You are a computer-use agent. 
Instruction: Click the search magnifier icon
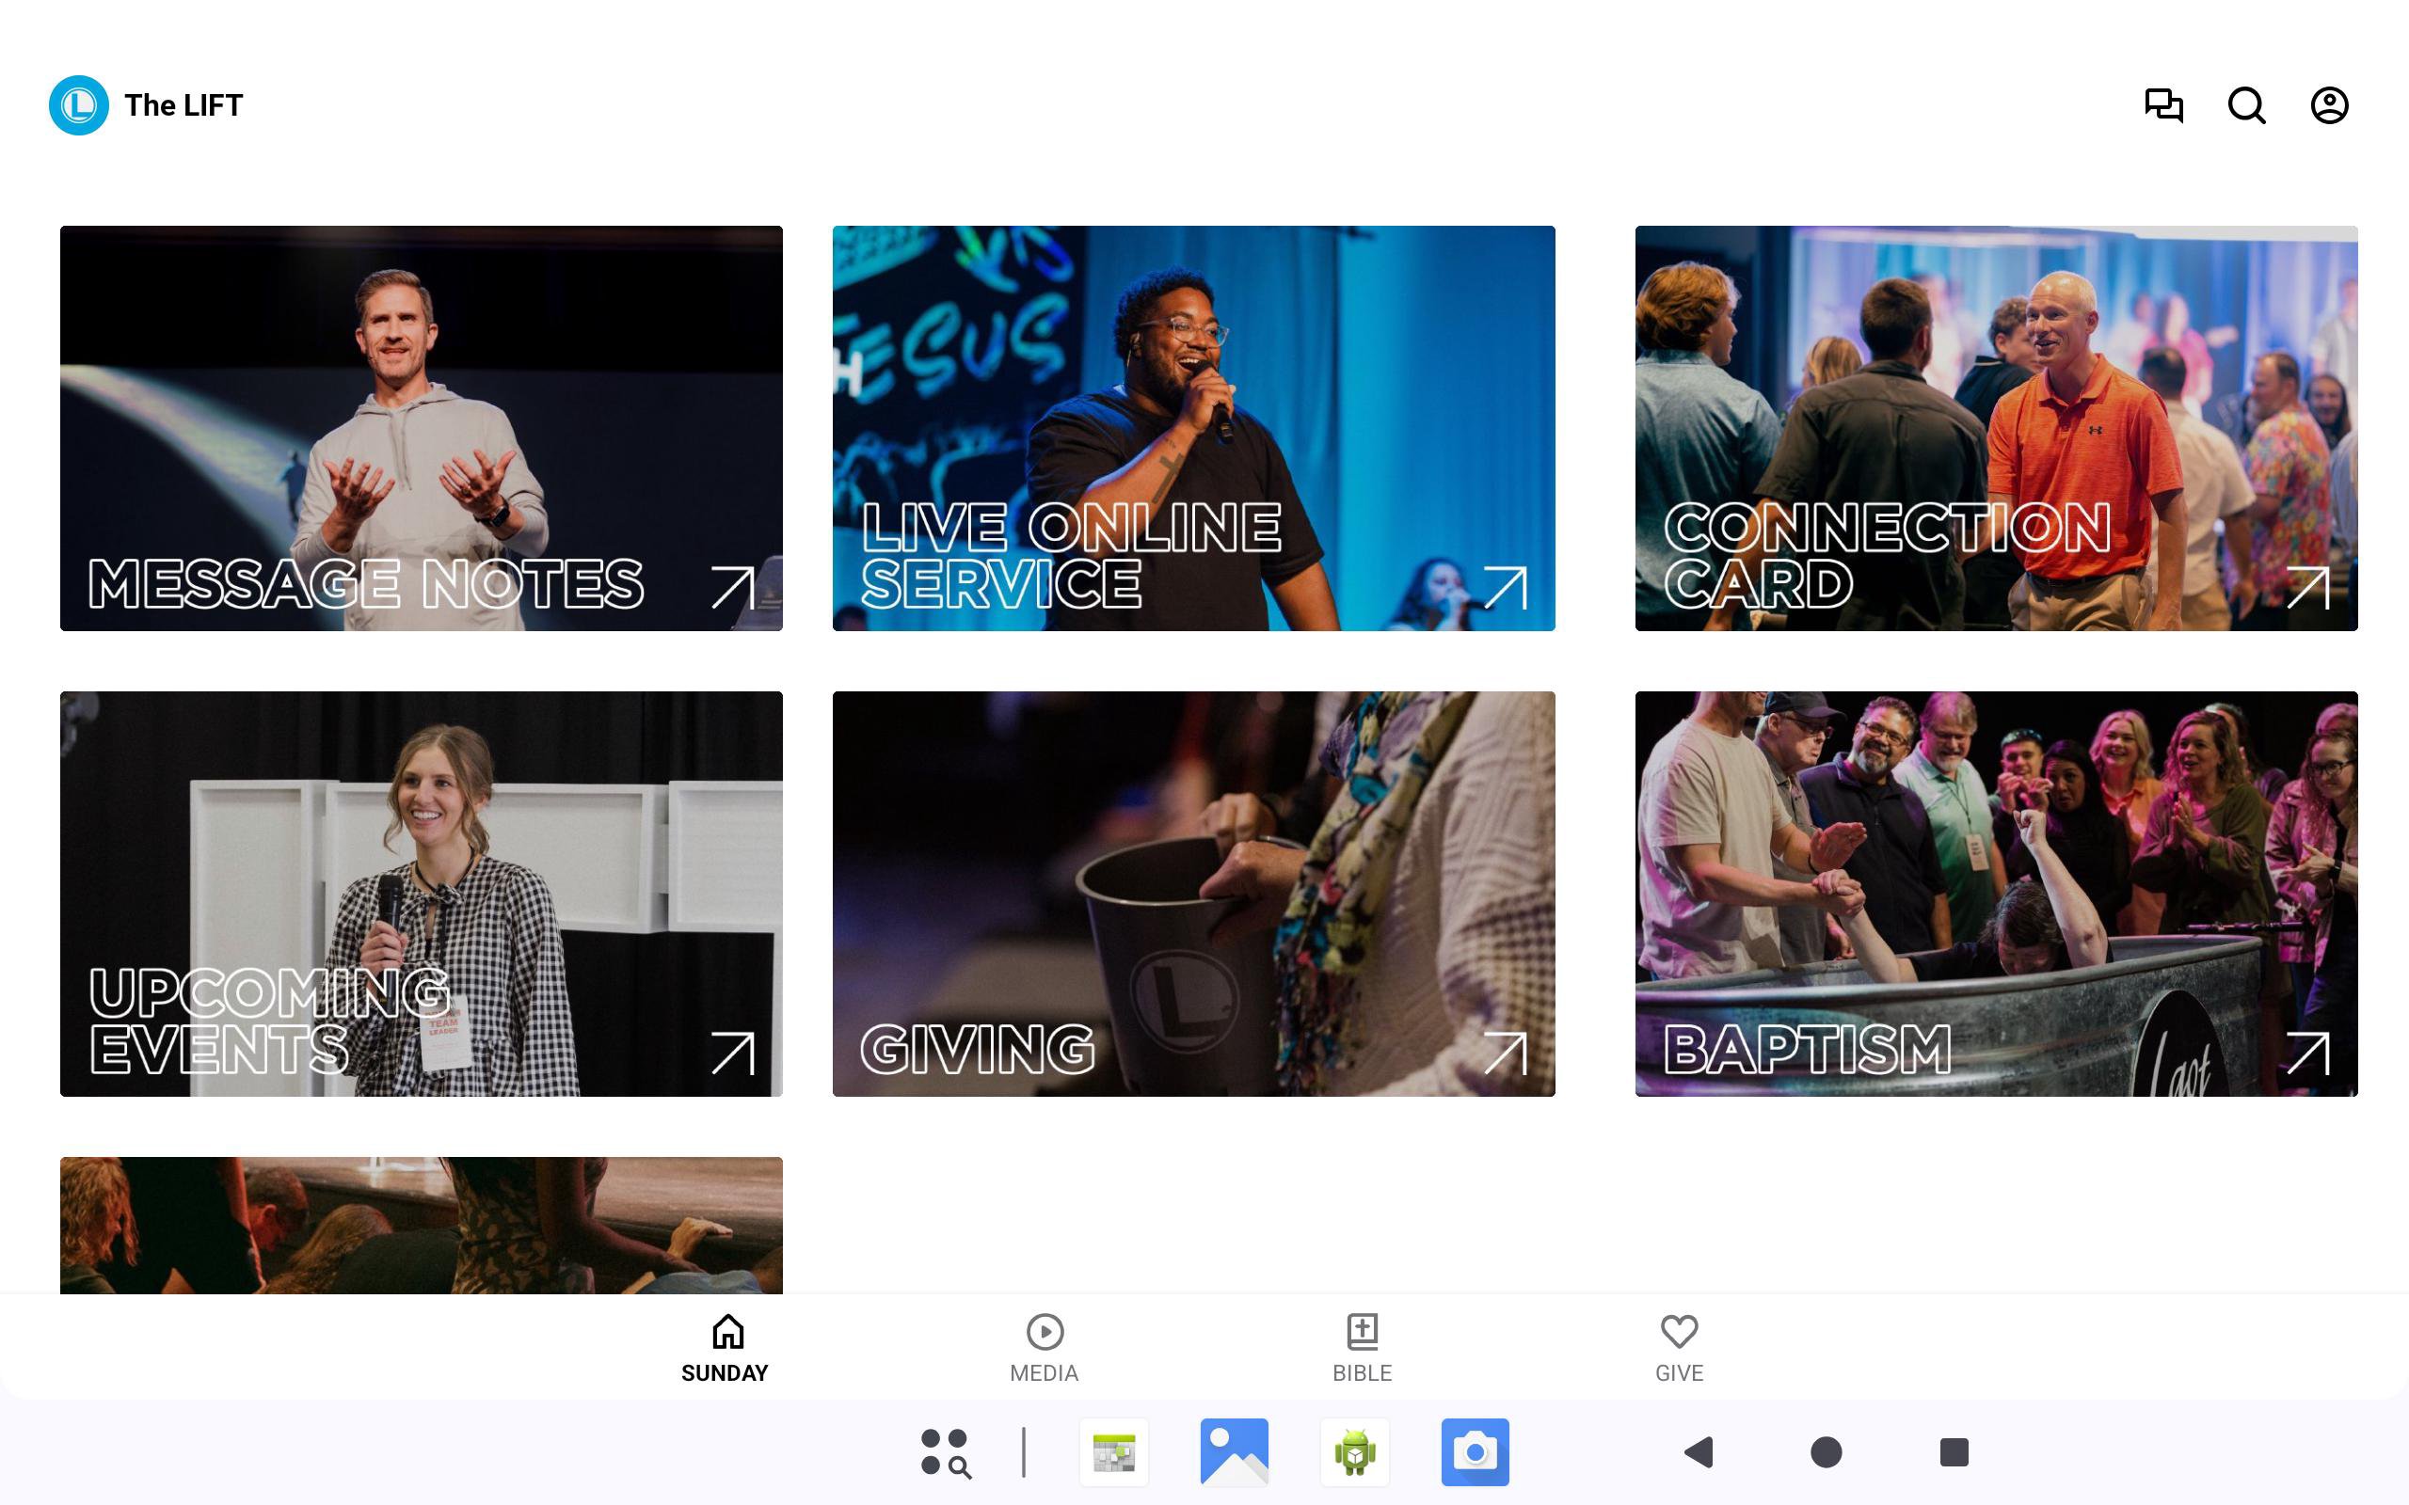point(2246,104)
